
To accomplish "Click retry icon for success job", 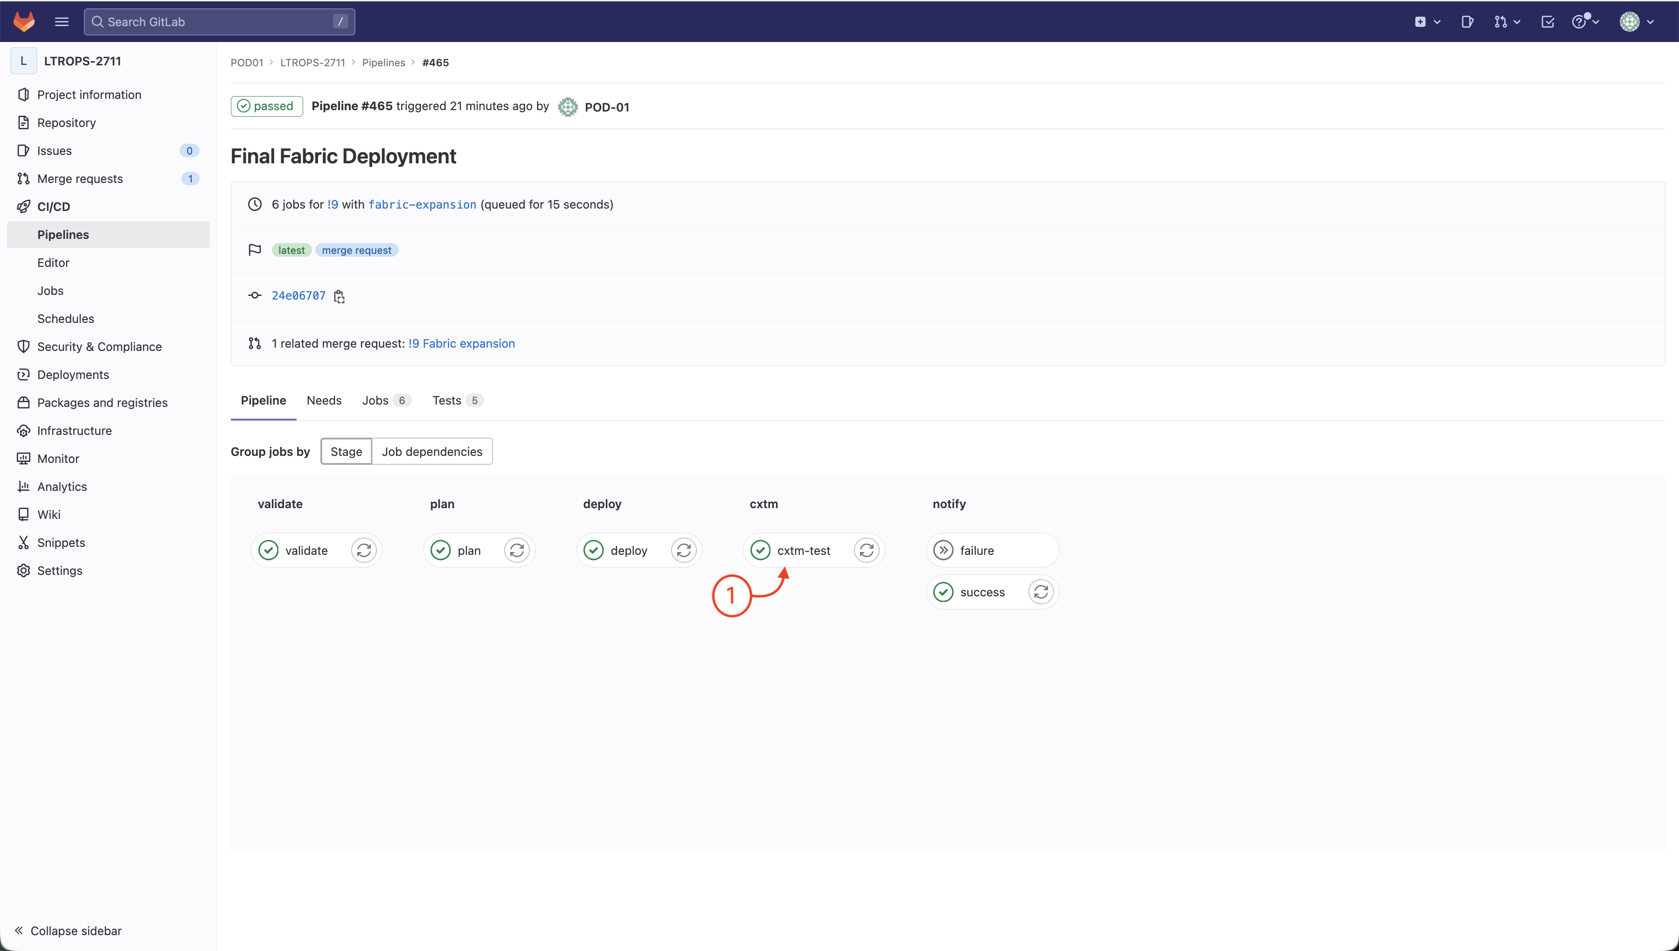I will coord(1041,593).
